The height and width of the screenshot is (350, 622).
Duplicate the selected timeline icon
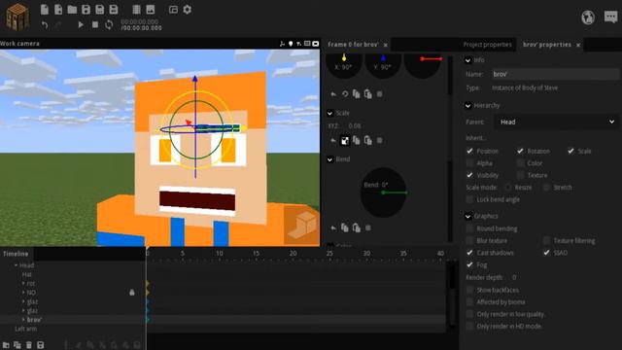pos(17,345)
